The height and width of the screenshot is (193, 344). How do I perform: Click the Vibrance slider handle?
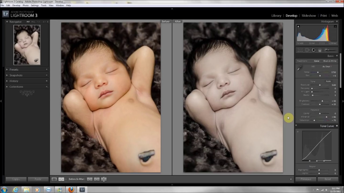(327, 117)
